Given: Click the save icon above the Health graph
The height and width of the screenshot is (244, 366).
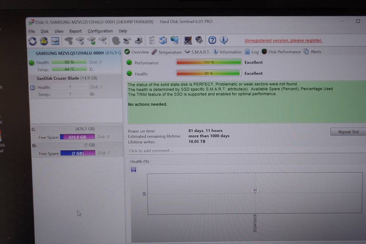Looking at the screenshot, I should (x=133, y=169).
